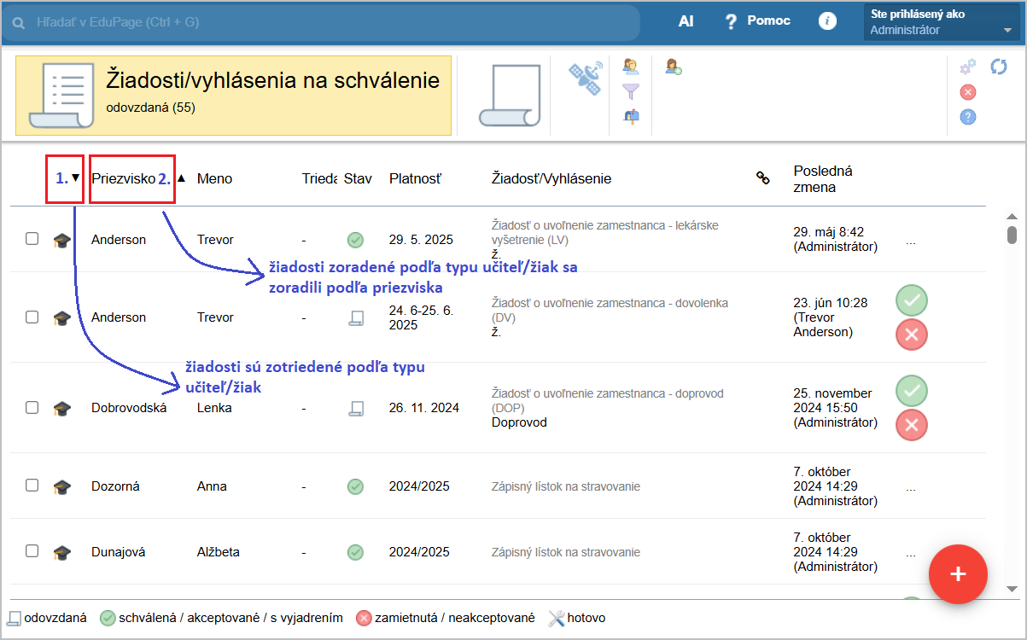1027x640 pixels.
Task: Sort by type using the first column arrow
Action: click(75, 178)
